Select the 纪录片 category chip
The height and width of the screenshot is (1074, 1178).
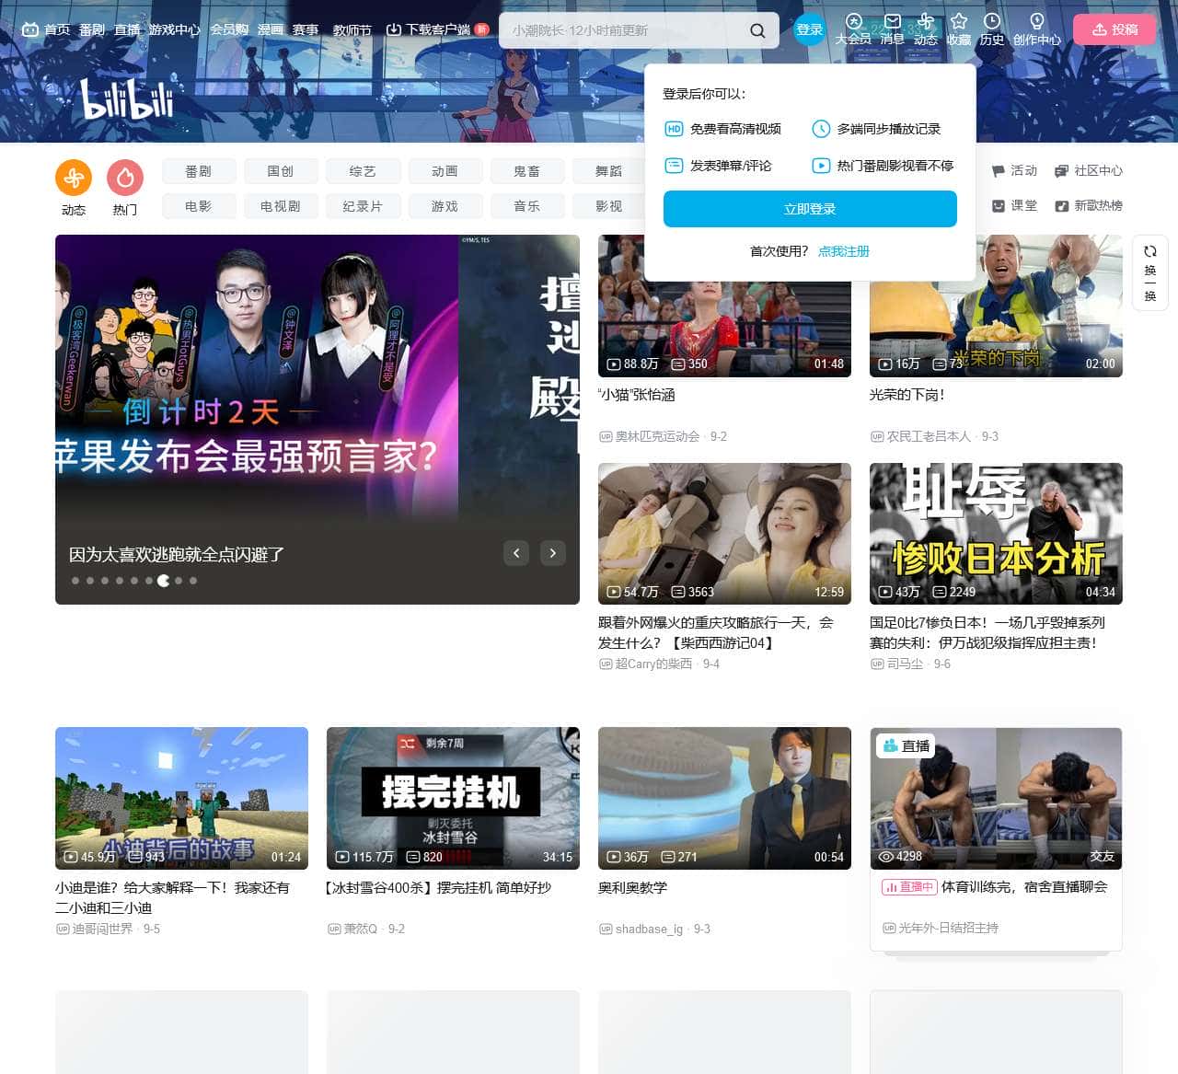pos(363,206)
